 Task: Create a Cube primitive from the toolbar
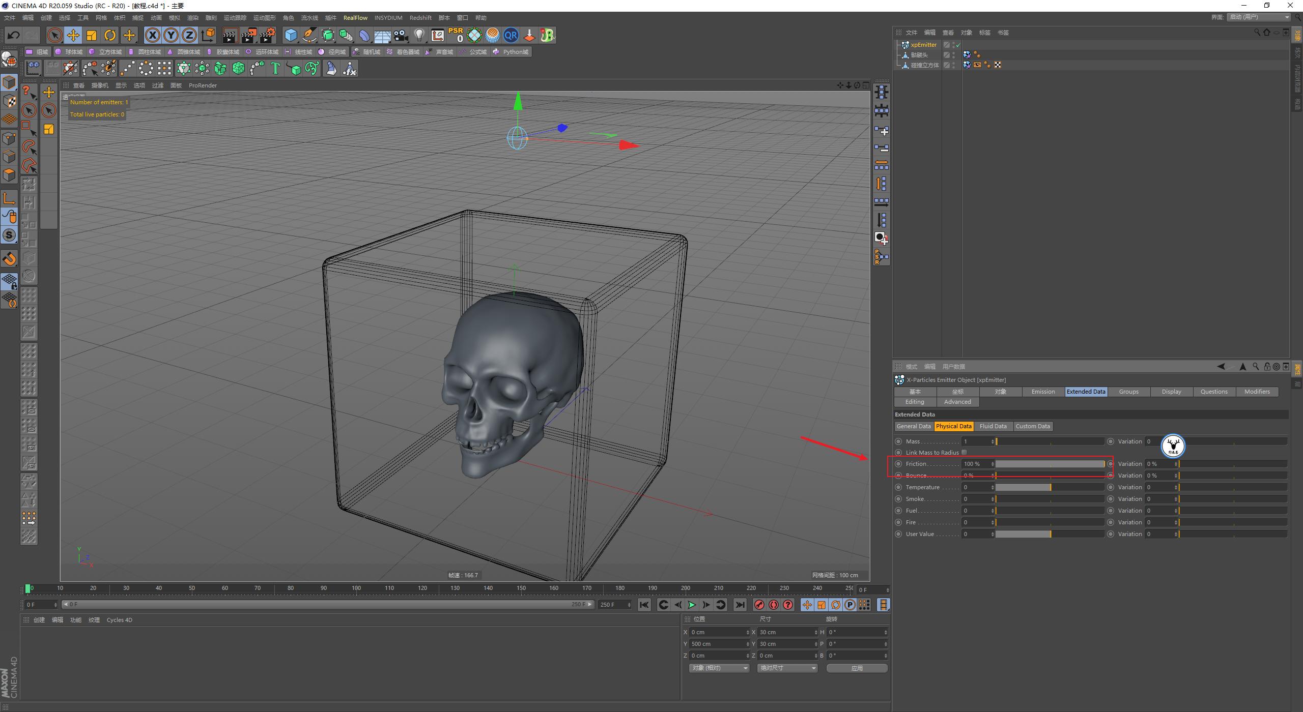[x=291, y=35]
